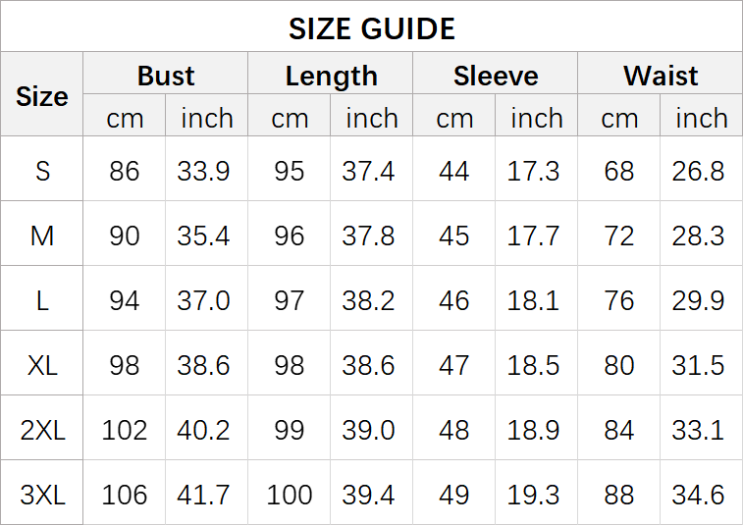Click the L size row label
This screenshot has width=743, height=525.
point(42,301)
